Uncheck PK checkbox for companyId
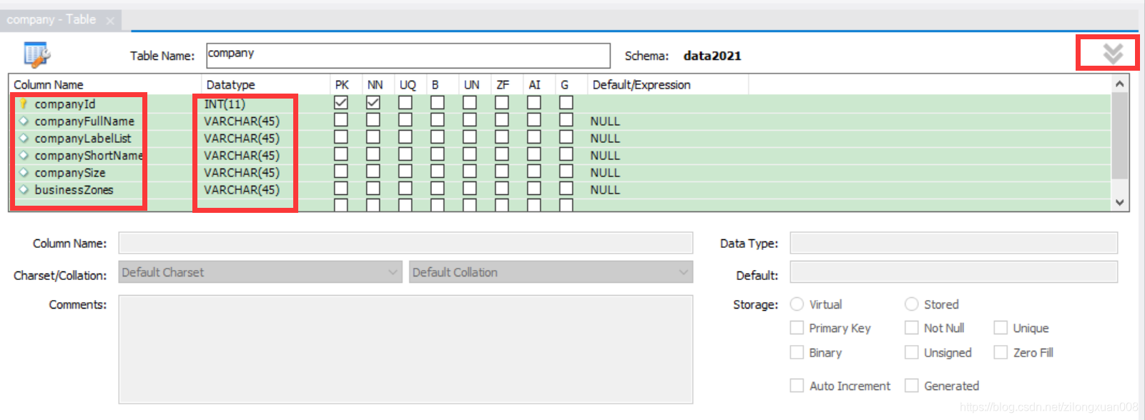The image size is (1145, 420). [x=341, y=102]
